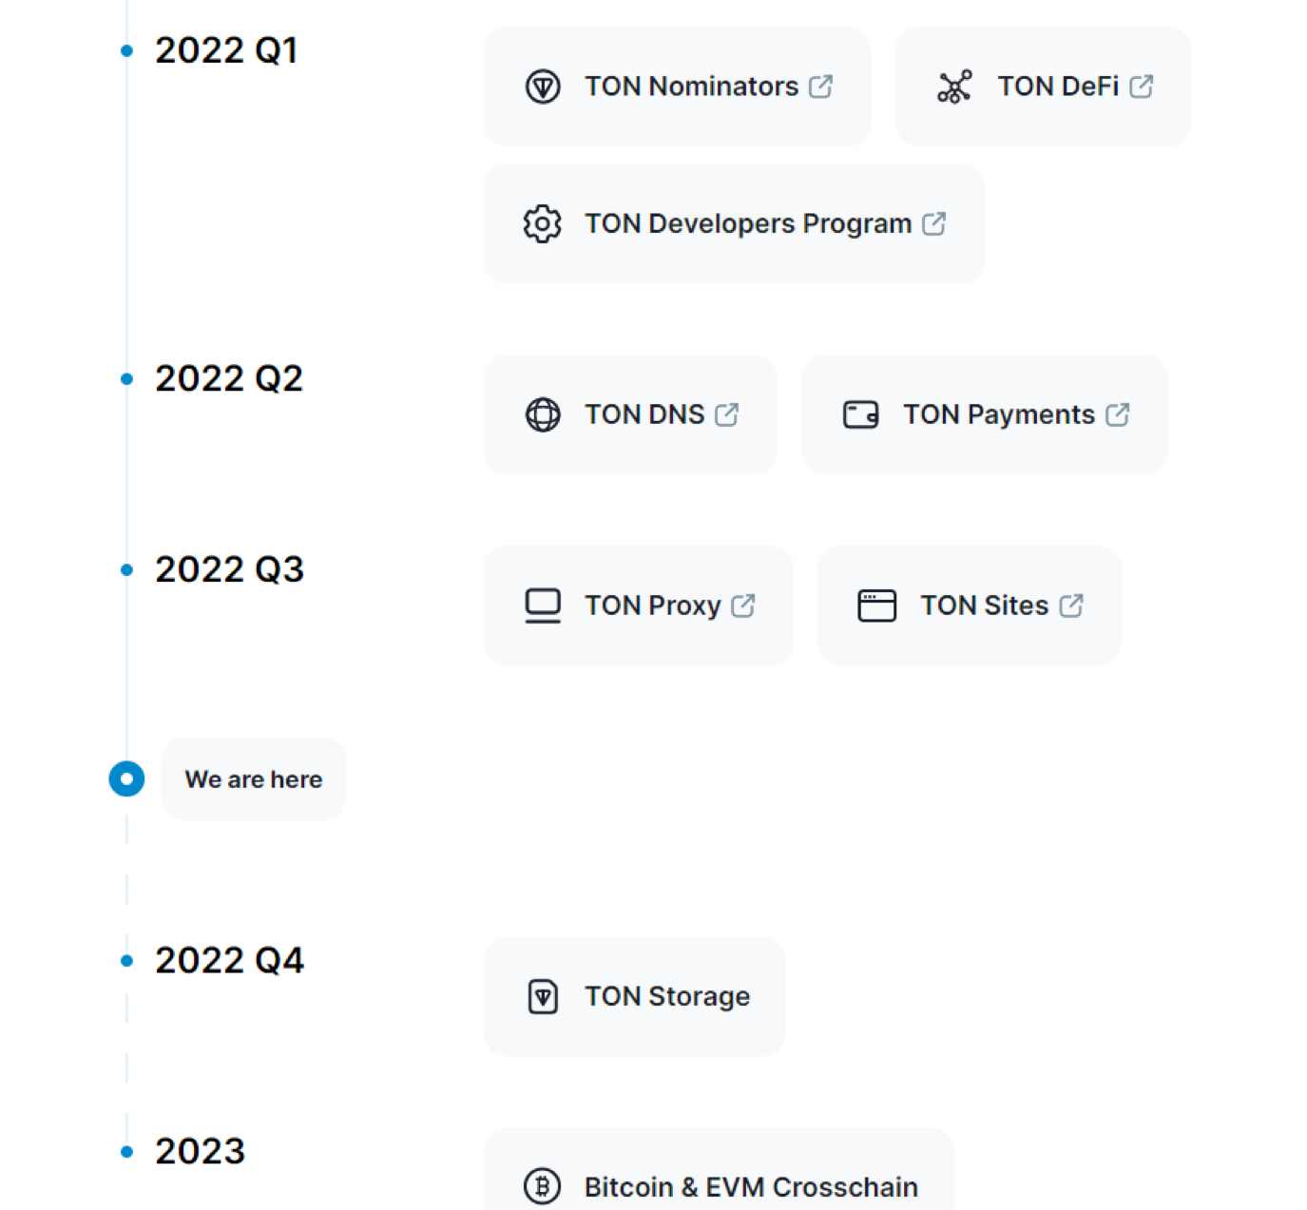The width and height of the screenshot is (1307, 1210).
Task: Click the globe icon for TON DNS
Action: 543,414
